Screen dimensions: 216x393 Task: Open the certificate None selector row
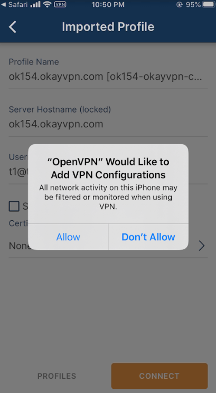coord(108,246)
